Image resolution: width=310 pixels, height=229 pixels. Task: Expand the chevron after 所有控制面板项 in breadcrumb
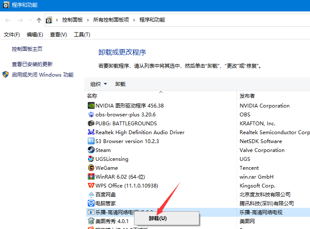(134, 20)
